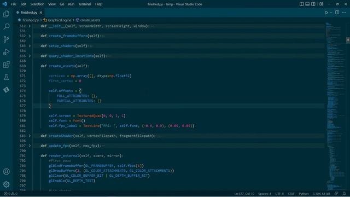350x197 pixels.
Task: Close the finished.py tab
Action: coord(41,13)
